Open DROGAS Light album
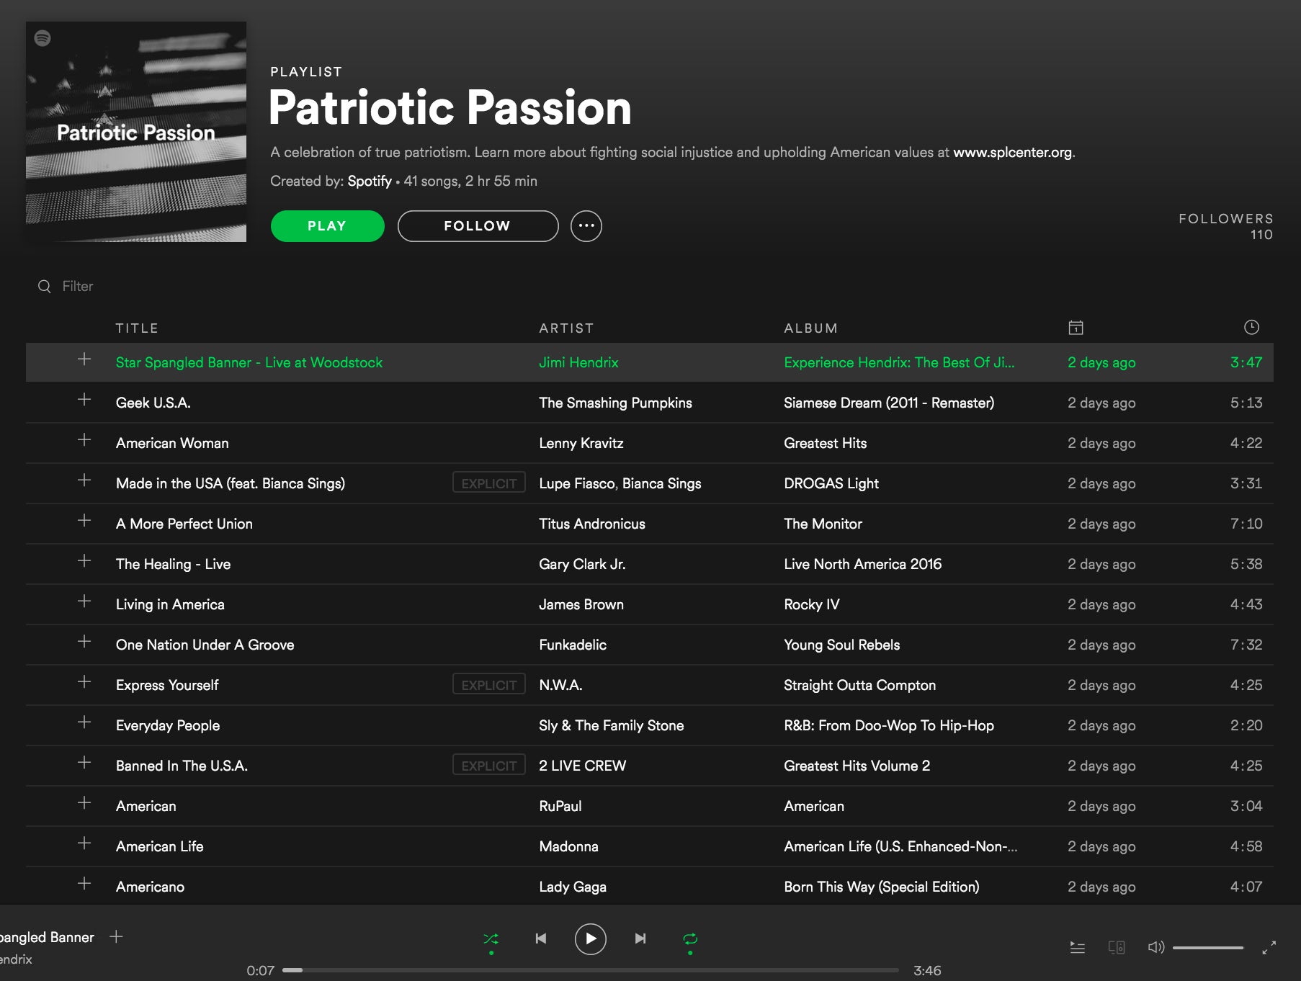This screenshot has width=1301, height=981. click(x=831, y=484)
